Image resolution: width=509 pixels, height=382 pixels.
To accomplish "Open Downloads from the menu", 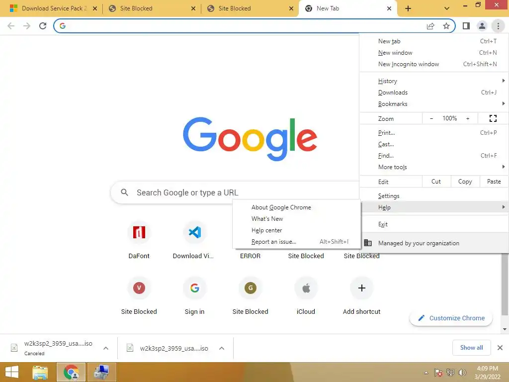I will [434, 92].
